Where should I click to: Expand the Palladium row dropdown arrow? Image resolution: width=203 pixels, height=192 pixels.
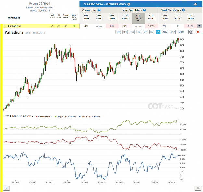(199, 26)
